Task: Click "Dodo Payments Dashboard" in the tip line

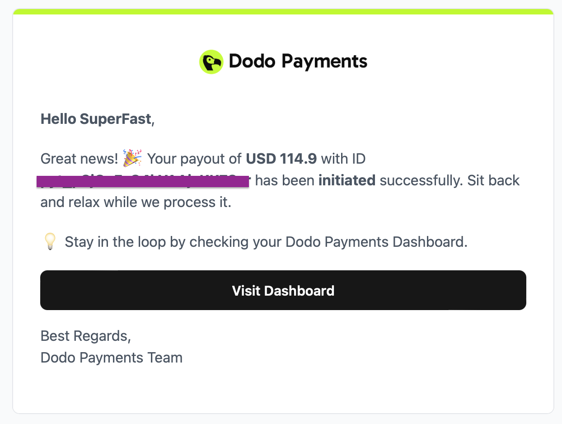Action: click(x=375, y=242)
